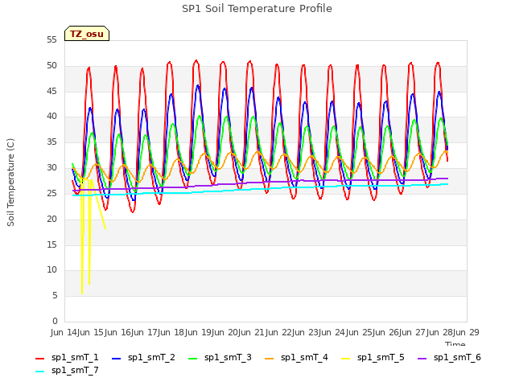Click the cyan sp1_smT_7 legend swatch
Image resolution: width=515 pixels, height=386 pixels.
coord(39,372)
